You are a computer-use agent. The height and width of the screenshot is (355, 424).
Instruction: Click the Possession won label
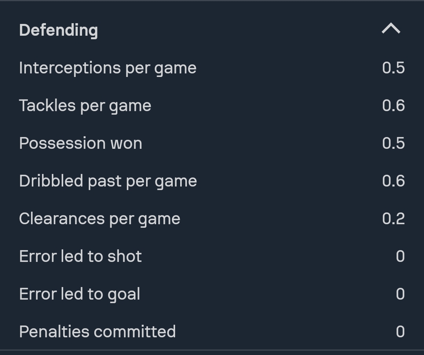coord(80,143)
